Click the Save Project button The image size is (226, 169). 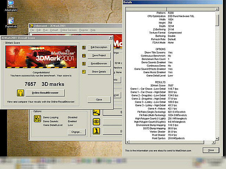(x=99, y=55)
